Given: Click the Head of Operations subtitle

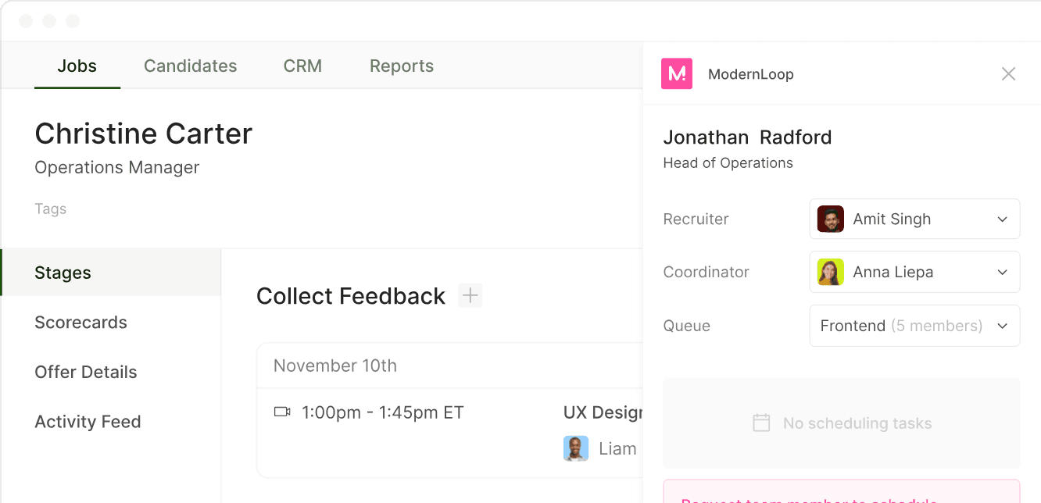Looking at the screenshot, I should click(728, 163).
